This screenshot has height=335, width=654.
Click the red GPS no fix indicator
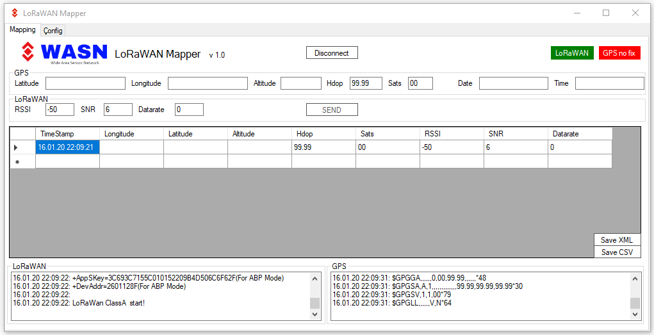click(619, 53)
